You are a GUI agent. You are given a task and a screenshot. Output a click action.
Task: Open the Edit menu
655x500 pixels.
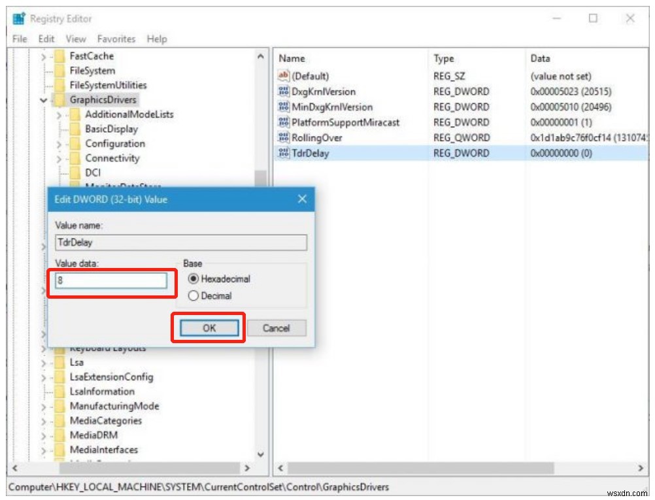[x=46, y=39]
